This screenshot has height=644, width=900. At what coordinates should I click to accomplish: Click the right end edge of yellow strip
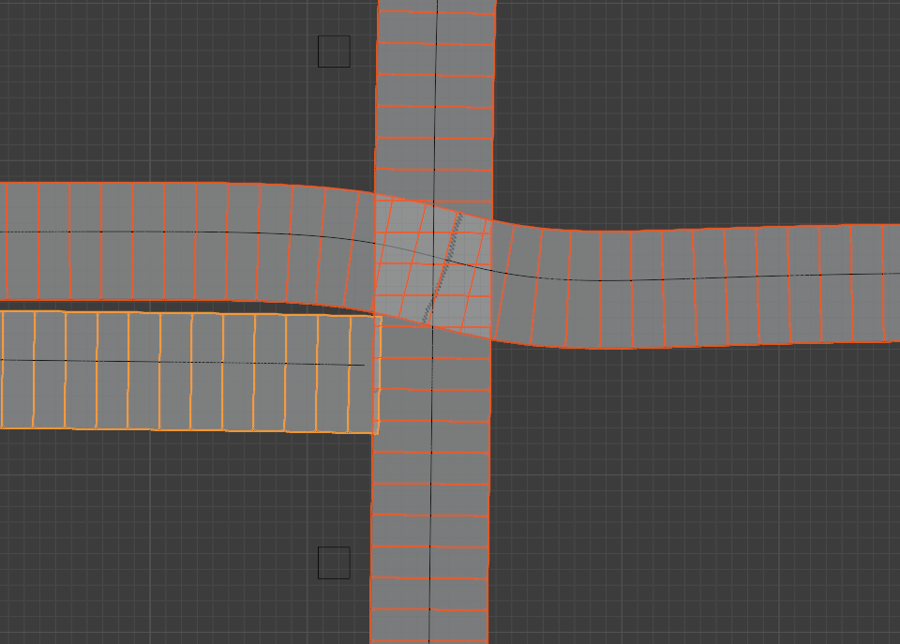[x=378, y=375]
